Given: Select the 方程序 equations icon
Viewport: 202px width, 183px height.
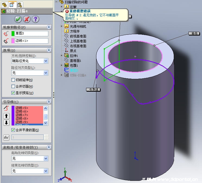Looking at the screenshot, I should 67,31.
